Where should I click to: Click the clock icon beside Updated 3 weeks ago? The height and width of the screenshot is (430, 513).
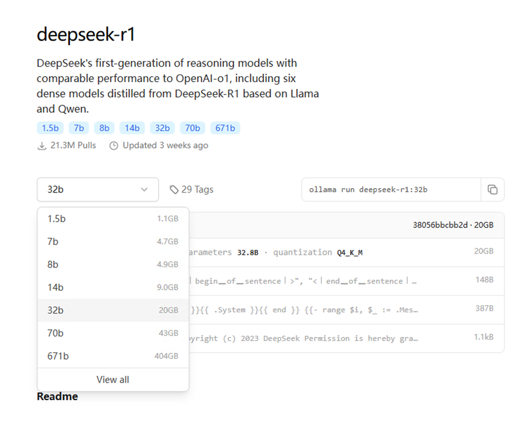(113, 145)
